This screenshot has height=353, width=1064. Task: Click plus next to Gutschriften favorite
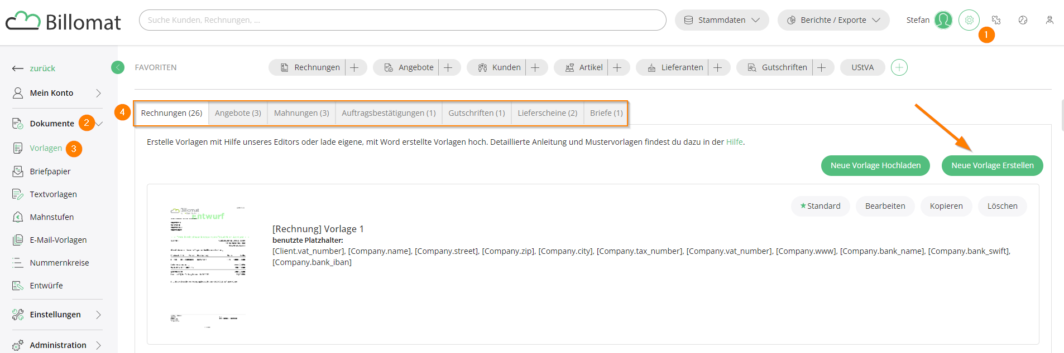click(822, 67)
